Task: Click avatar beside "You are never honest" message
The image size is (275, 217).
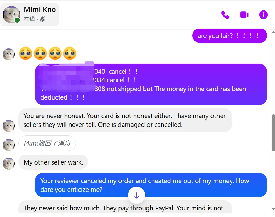Action: 9,126
